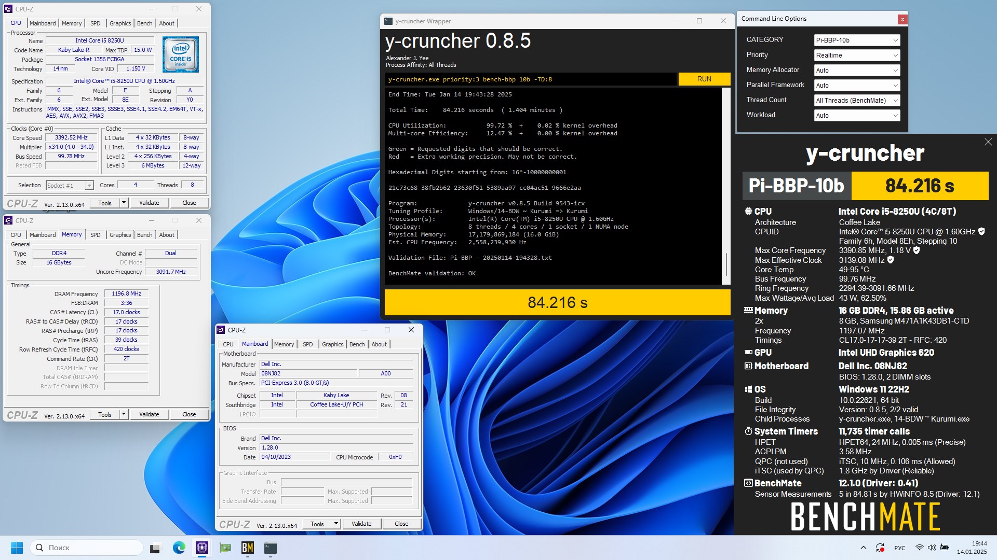Click the BenchMate Memory section icon
Image resolution: width=997 pixels, height=560 pixels.
point(748,310)
